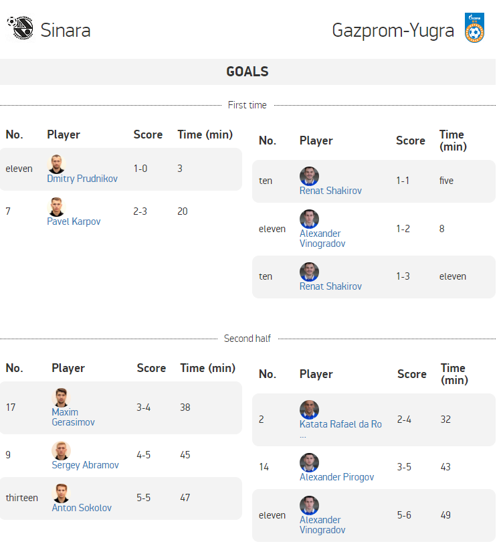Click Maxim Gerasimov's player photo
The image size is (503, 552).
62,397
